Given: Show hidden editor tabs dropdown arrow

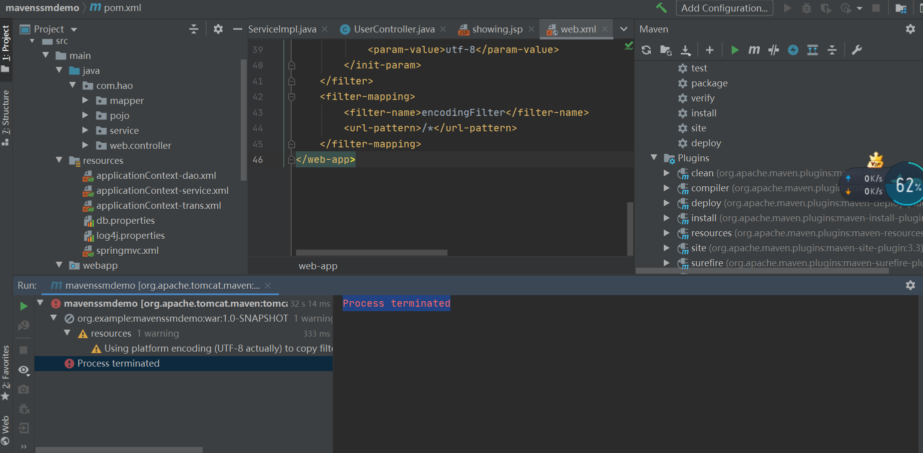Looking at the screenshot, I should point(624,29).
